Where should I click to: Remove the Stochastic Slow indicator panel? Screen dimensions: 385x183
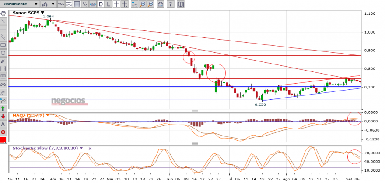pyautogui.click(x=90, y=149)
